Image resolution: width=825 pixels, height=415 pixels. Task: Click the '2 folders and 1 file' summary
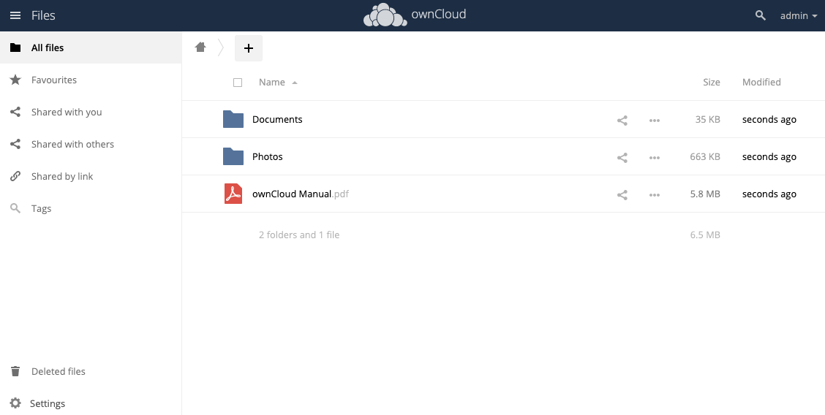(299, 235)
